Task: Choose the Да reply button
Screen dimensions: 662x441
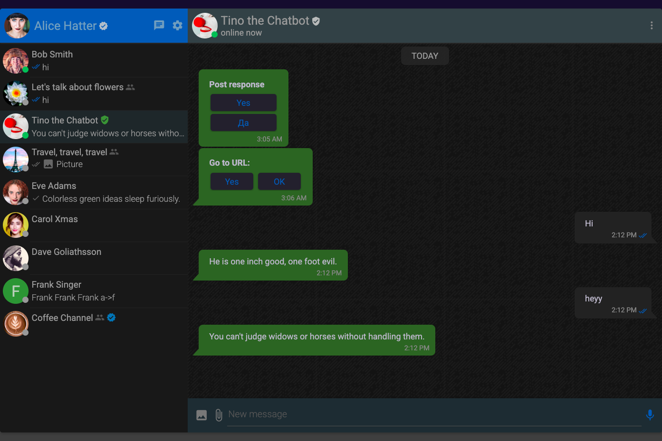Action: click(243, 122)
